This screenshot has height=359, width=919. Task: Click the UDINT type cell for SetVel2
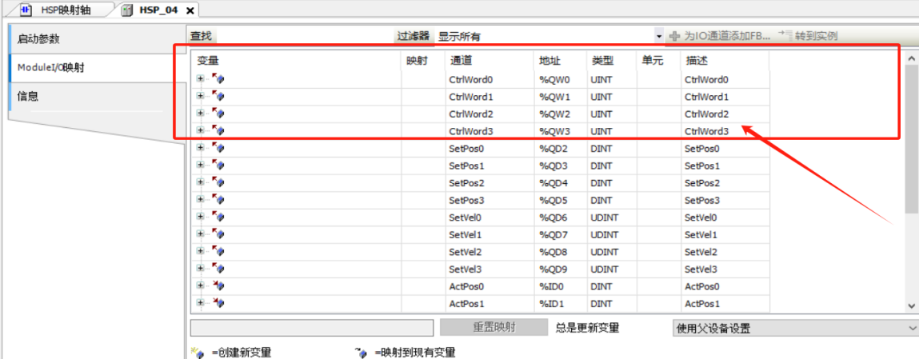[x=611, y=252]
